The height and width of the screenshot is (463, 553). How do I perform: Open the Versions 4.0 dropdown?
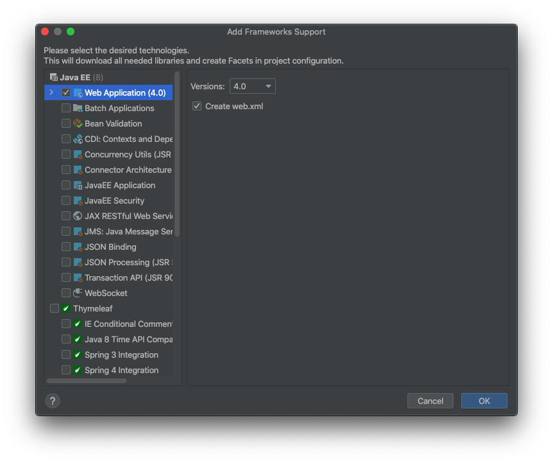(x=253, y=87)
